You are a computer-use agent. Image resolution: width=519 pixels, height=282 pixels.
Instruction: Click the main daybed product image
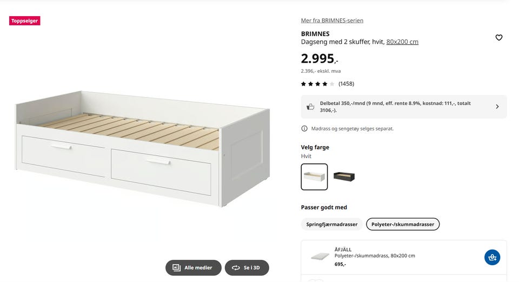click(x=143, y=149)
